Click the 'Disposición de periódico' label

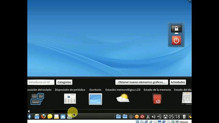point(70,90)
